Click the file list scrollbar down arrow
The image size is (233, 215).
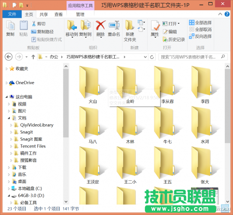pos(228,201)
